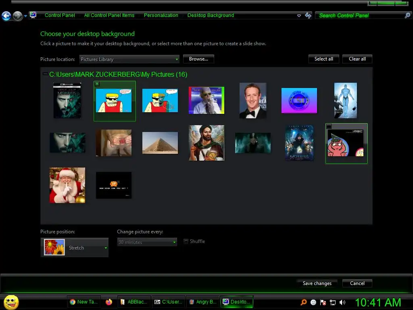
Task: Clear all picture selections
Action: (357, 59)
